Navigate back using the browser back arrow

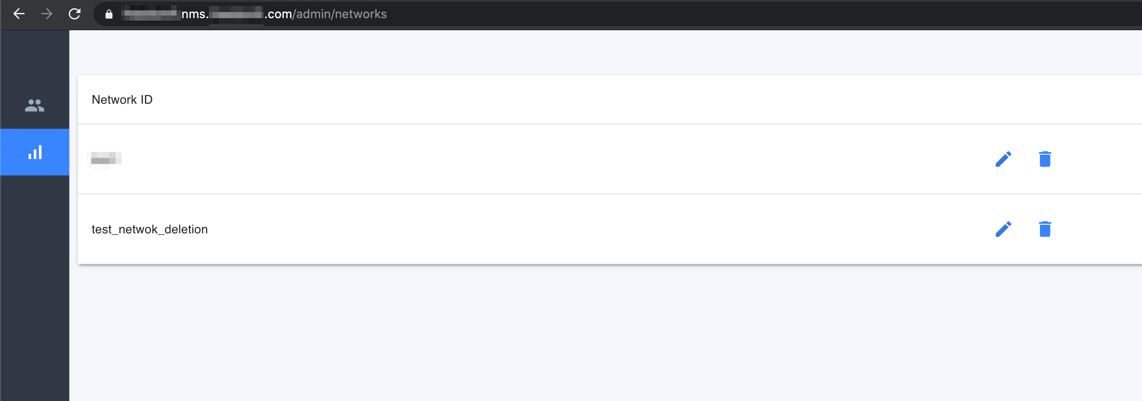19,14
